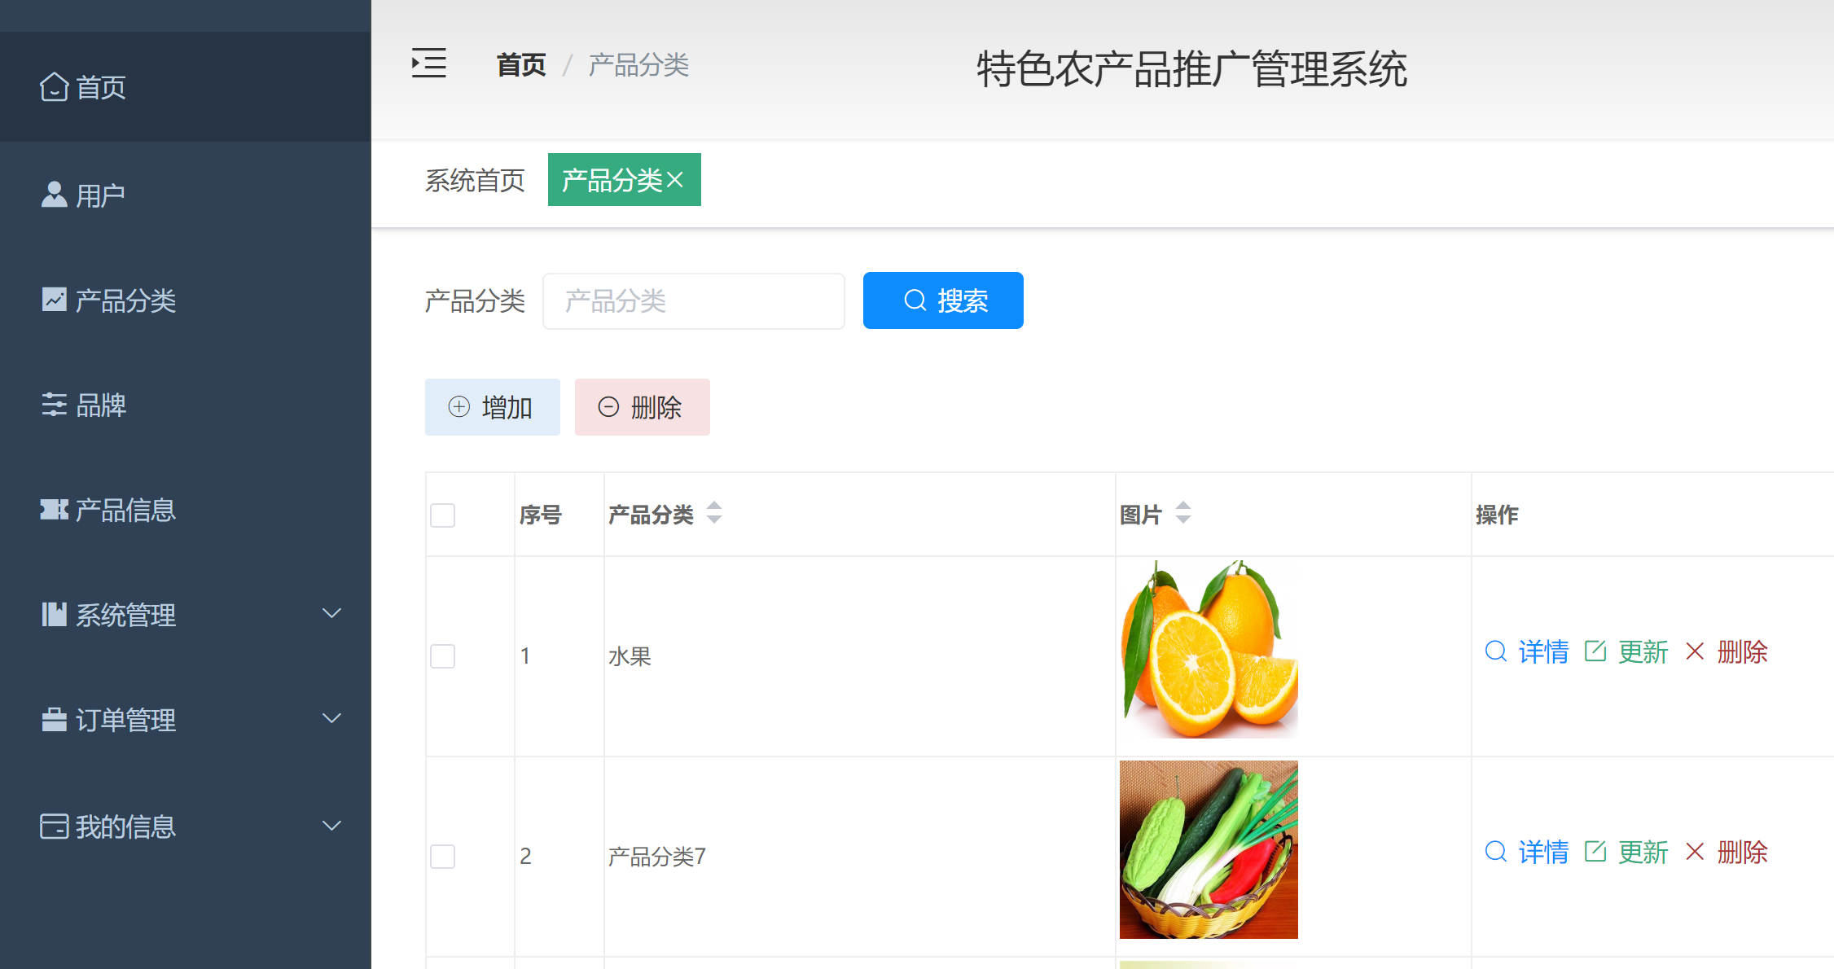Click the 特色农产品推广管理系统 title
Viewport: 1834px width, 969px height.
(1191, 68)
